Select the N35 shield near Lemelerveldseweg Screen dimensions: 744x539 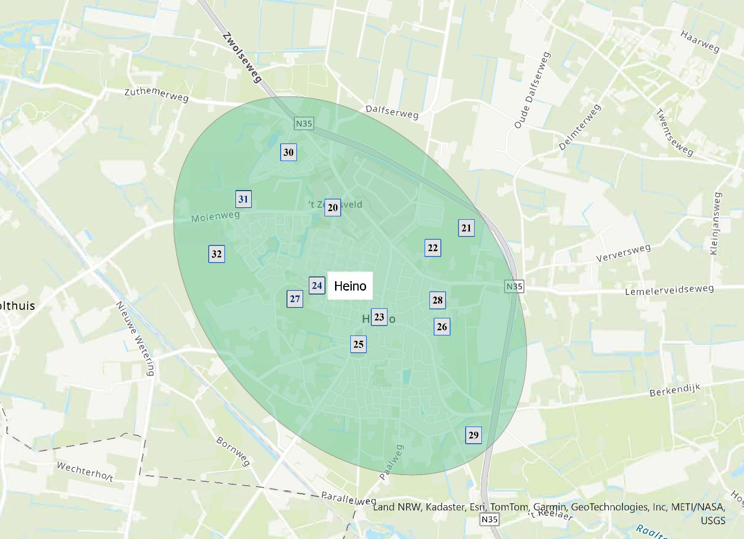click(x=514, y=286)
